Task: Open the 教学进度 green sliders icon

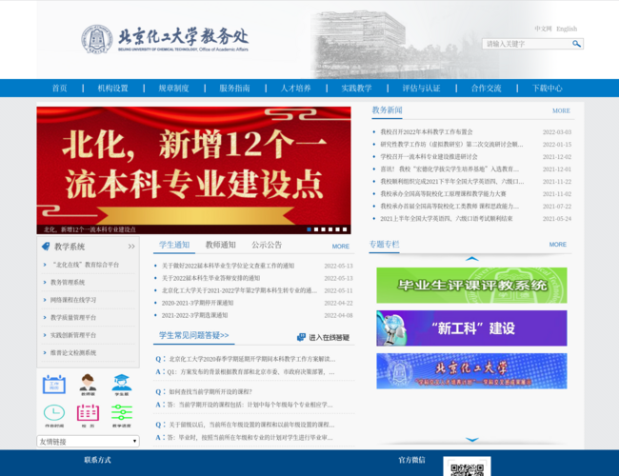Action: (x=122, y=416)
